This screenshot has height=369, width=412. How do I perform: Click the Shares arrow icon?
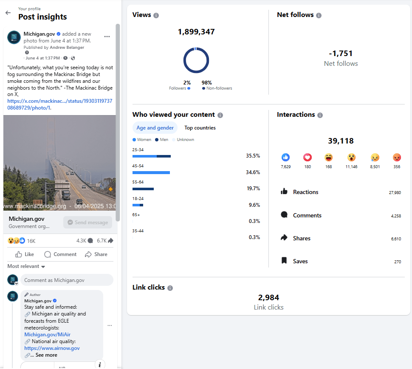(x=285, y=238)
